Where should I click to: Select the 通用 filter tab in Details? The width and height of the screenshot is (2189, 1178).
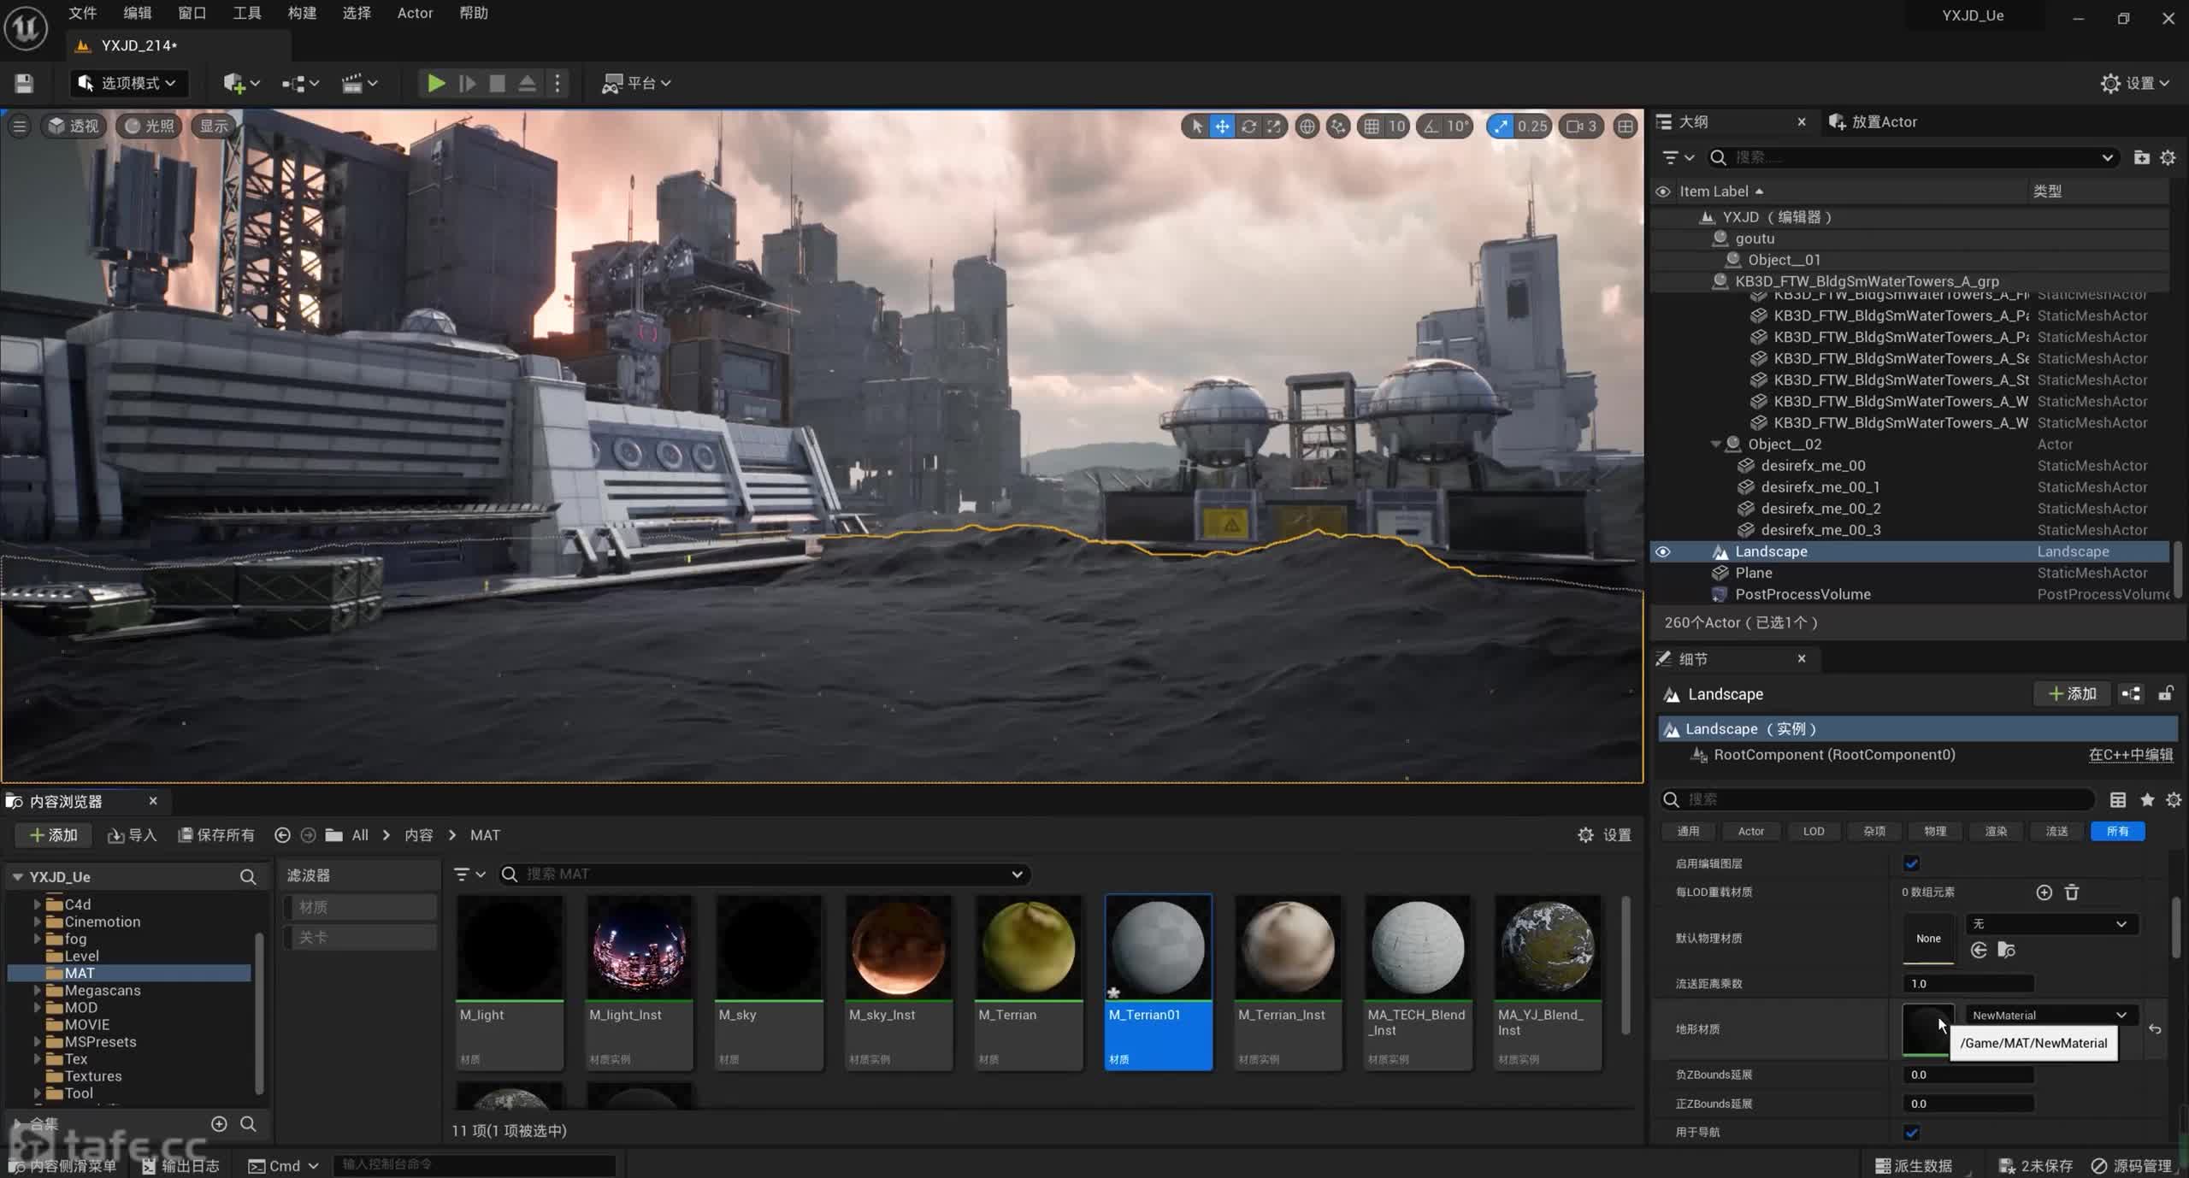click(1688, 831)
